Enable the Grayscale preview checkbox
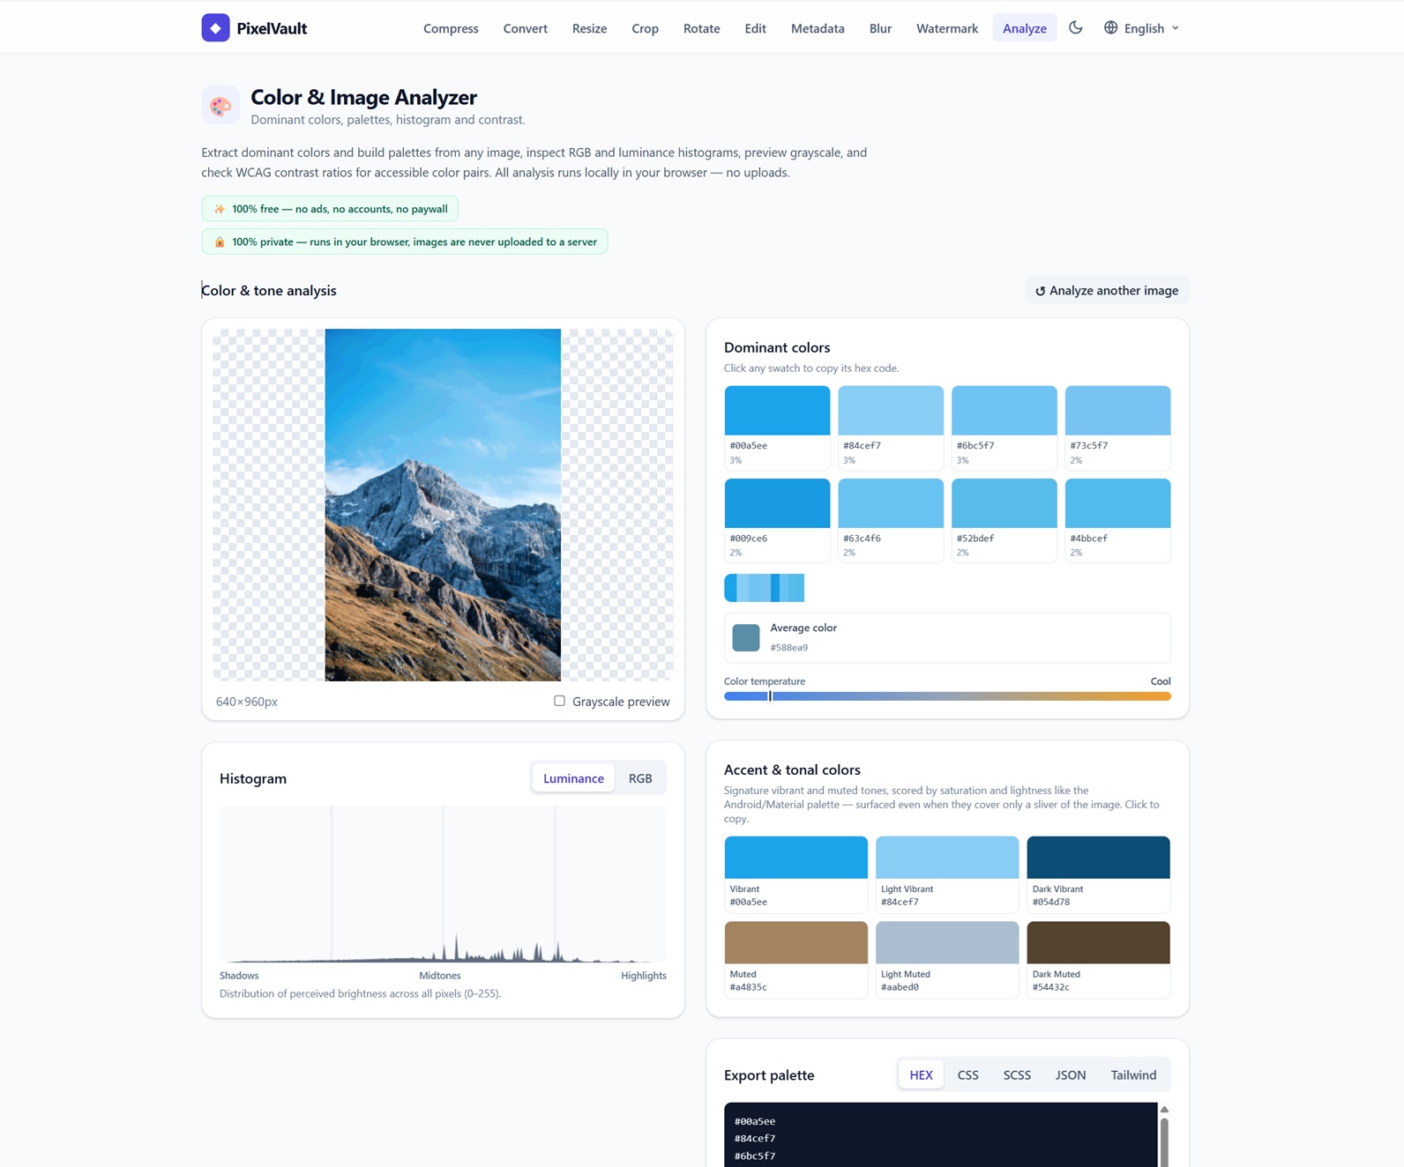The width and height of the screenshot is (1404, 1167). click(x=559, y=701)
